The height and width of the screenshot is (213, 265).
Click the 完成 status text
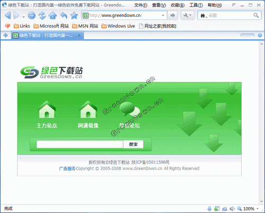tap(8, 209)
